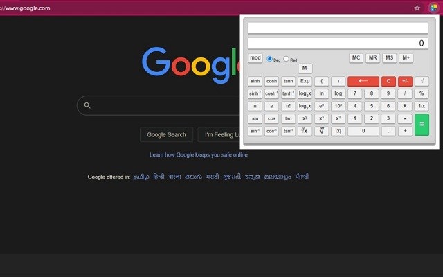Click the cos key
Image resolution: width=443 pixels, height=277 pixels.
click(271, 118)
